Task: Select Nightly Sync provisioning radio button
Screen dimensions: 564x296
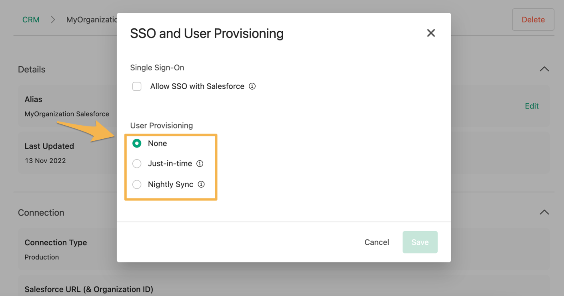Action: click(137, 184)
